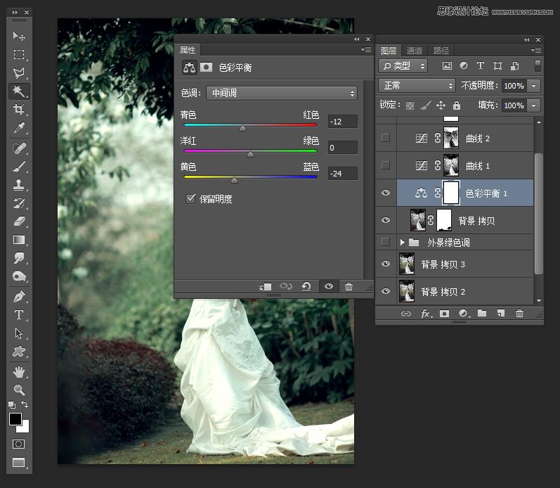
Task: Show visibility of 曲线 1 layer
Action: 386,165
